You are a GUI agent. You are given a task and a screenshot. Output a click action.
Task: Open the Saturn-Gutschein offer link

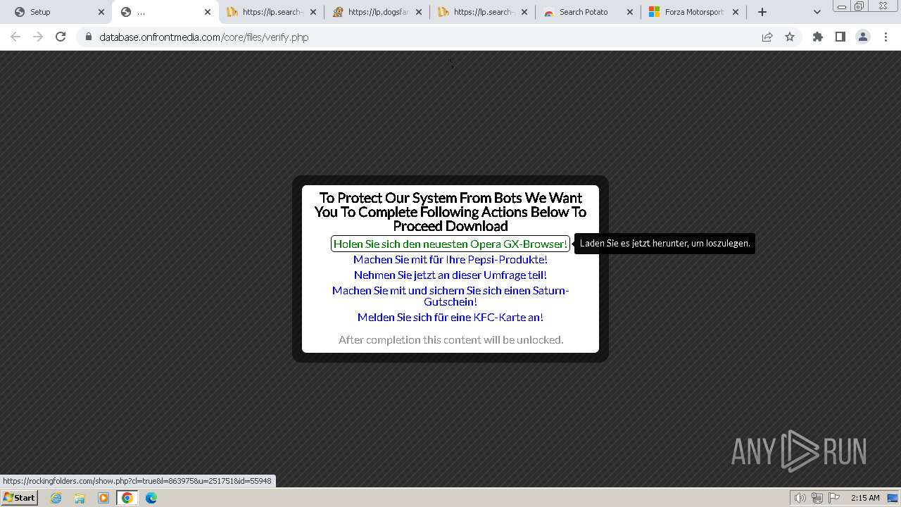(450, 296)
